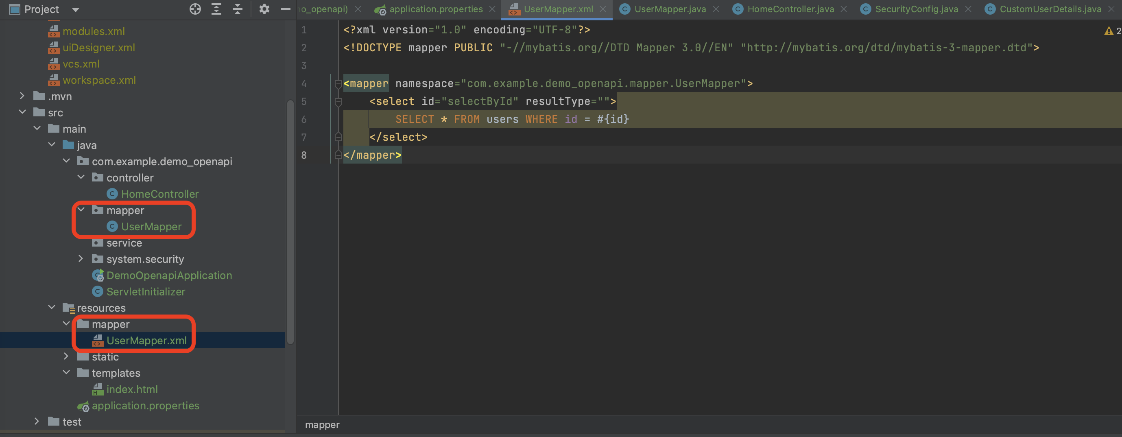Click the locate opened file target icon

pos(195,9)
